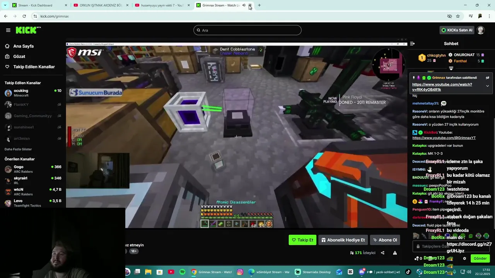495x278 pixels.
Task: Open chat settings gear icon
Action: point(464,258)
